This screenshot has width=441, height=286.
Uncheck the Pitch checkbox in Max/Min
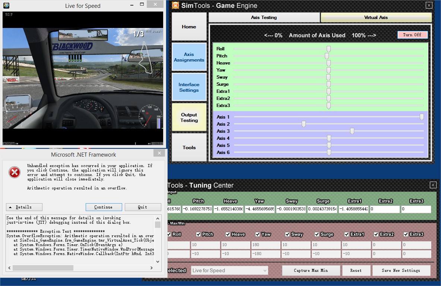coord(198,234)
